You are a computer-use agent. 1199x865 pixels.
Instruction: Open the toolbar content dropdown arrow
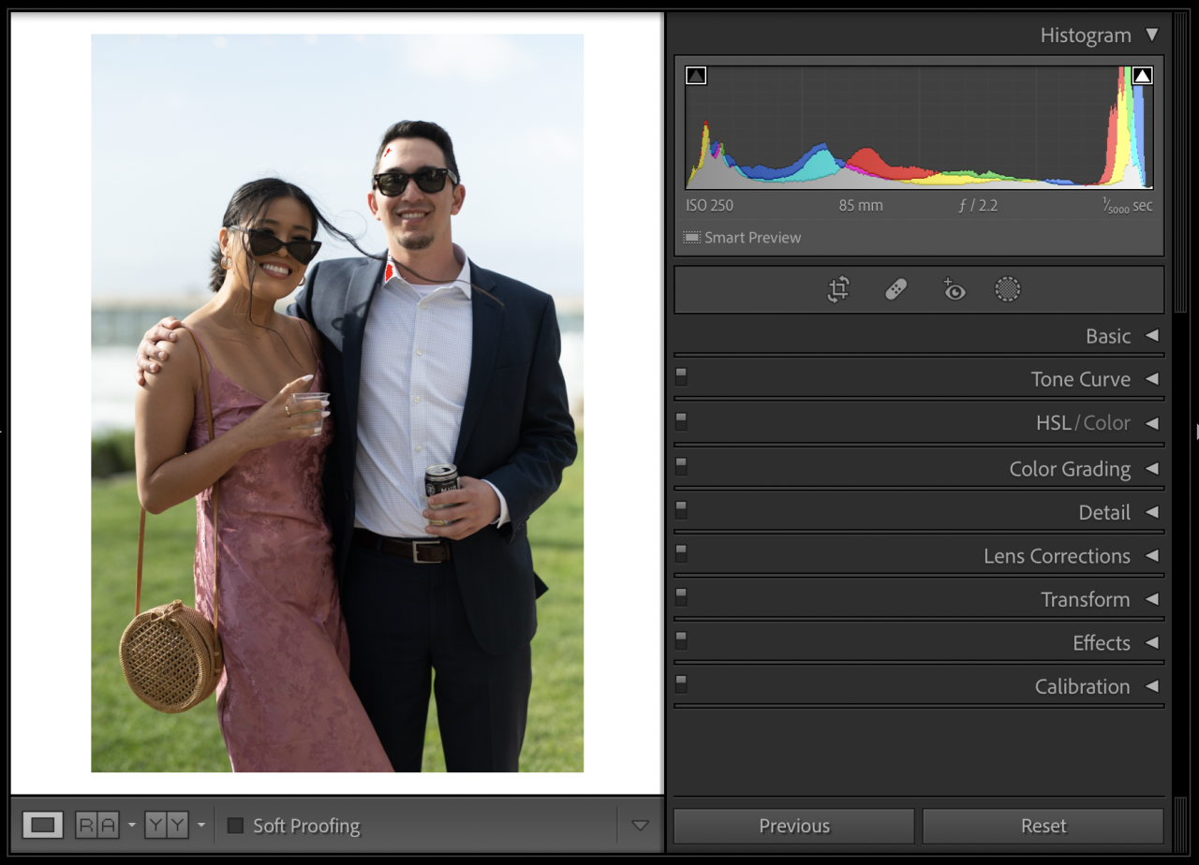[x=640, y=826]
